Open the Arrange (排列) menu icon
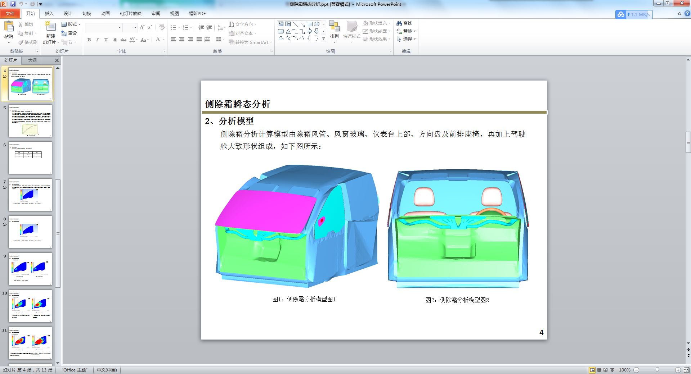Image resolution: width=691 pixels, height=374 pixels. click(335, 26)
